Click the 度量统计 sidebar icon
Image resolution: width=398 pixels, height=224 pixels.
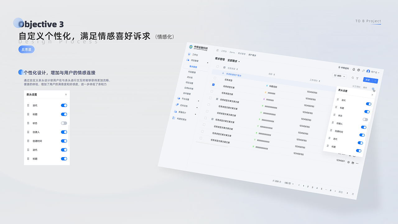click(175, 111)
